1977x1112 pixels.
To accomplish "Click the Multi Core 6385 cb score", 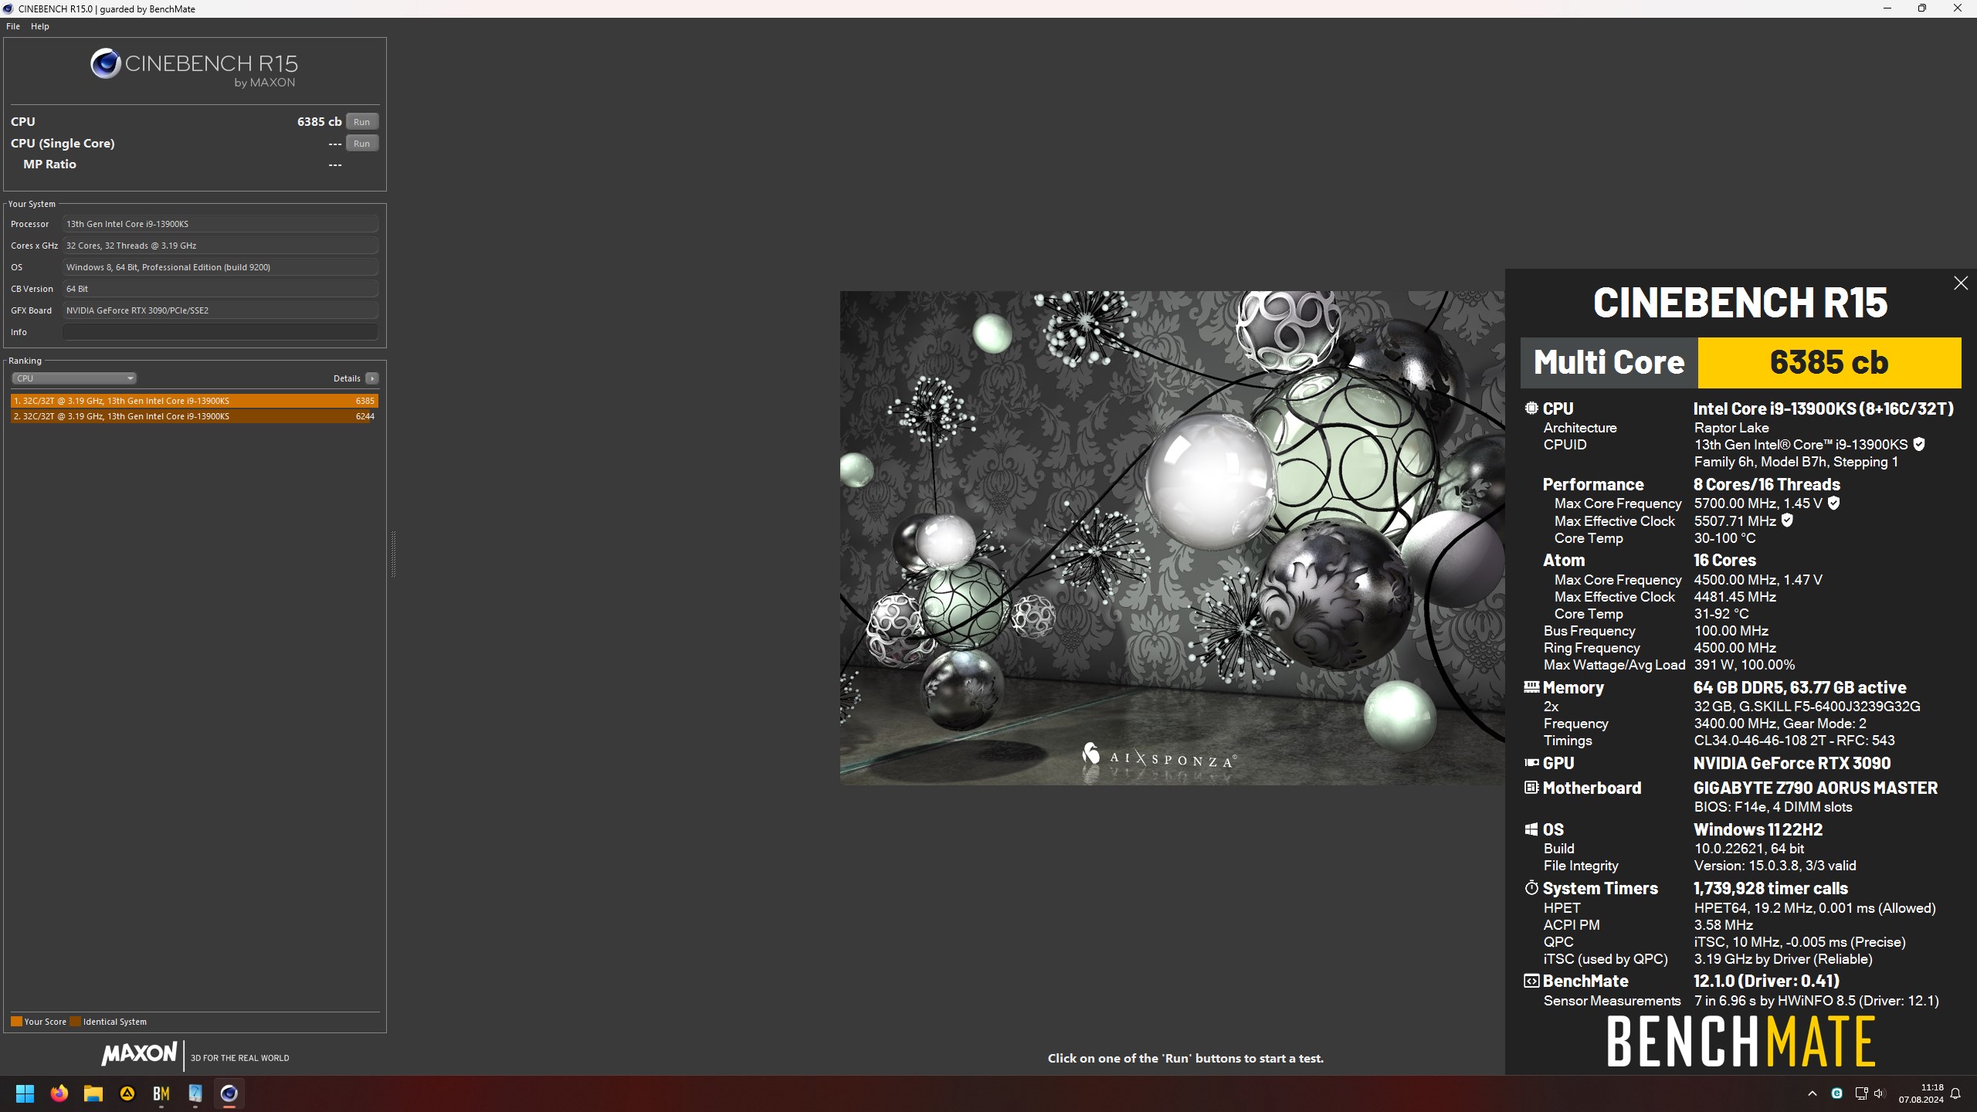I will tap(1829, 362).
